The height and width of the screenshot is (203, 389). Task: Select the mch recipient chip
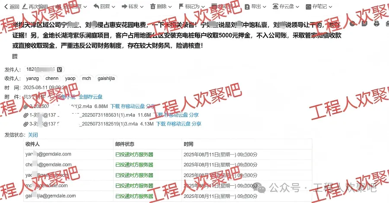point(86,79)
